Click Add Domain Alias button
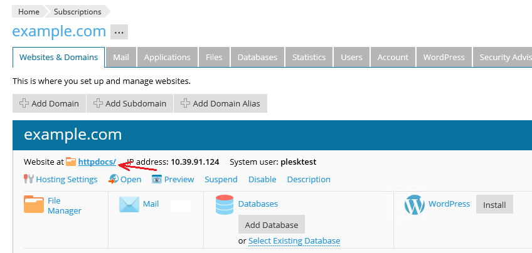Screen dimensions: 532x253 pos(220,103)
